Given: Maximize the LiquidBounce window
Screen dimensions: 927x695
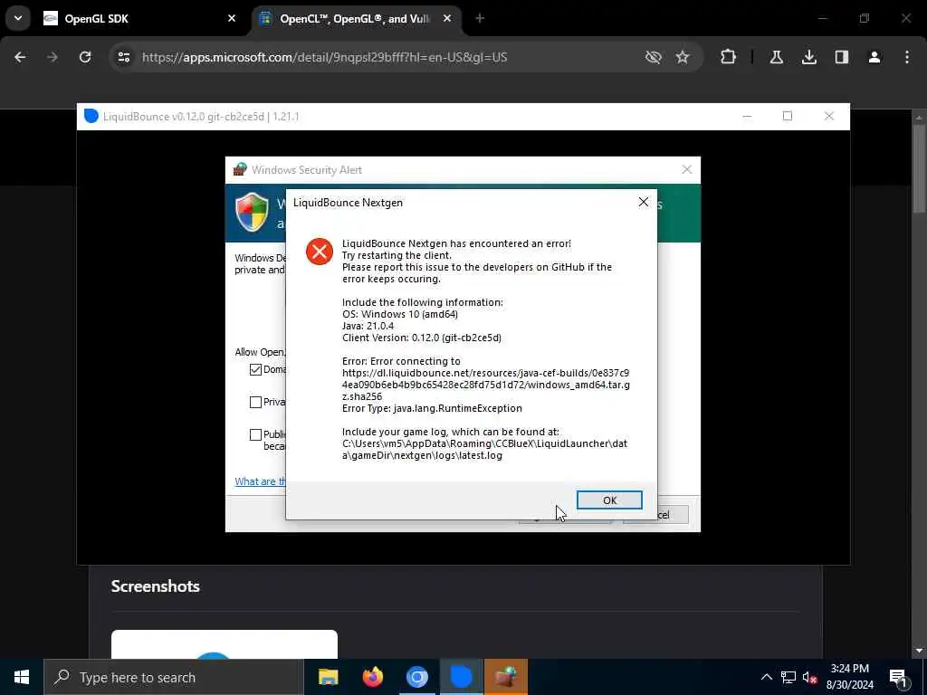Looking at the screenshot, I should (788, 117).
